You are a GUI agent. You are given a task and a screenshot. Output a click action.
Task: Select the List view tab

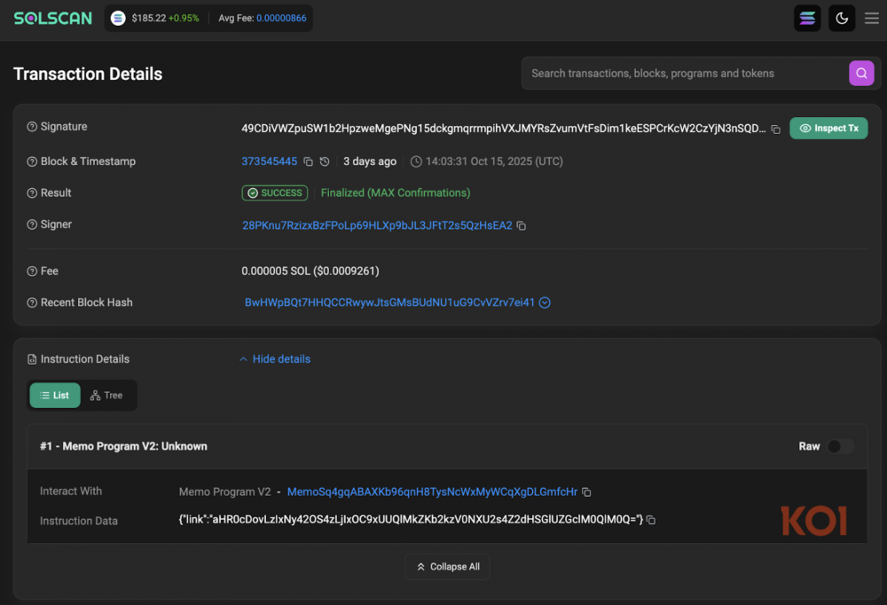coord(55,396)
